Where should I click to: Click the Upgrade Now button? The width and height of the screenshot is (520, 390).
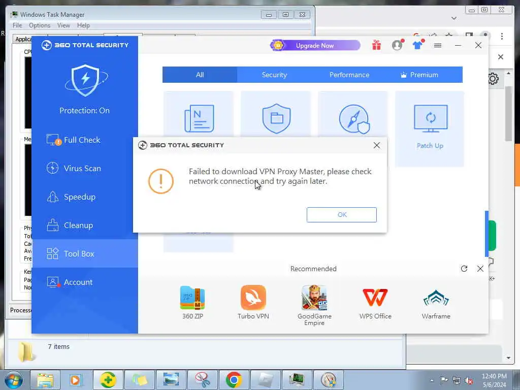(315, 45)
